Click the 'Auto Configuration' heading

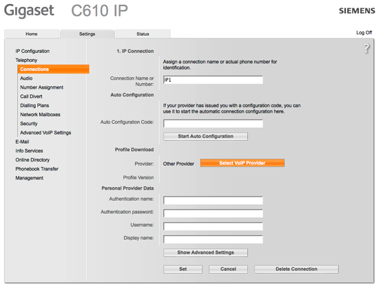pyautogui.click(x=132, y=95)
